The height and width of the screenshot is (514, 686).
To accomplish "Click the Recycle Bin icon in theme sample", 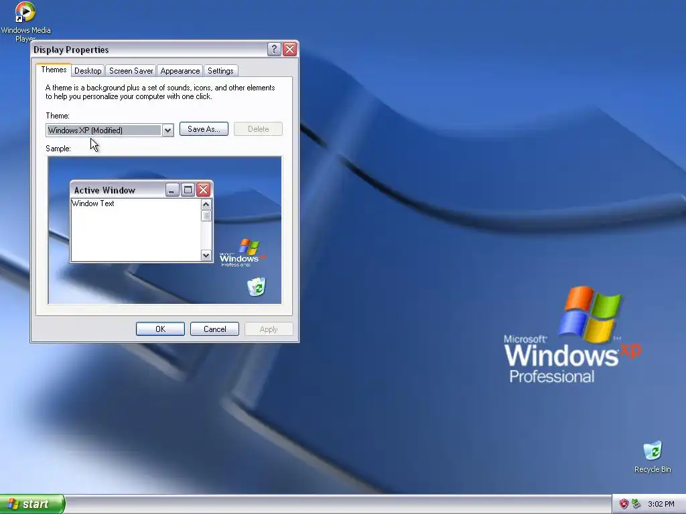I will pos(257,286).
